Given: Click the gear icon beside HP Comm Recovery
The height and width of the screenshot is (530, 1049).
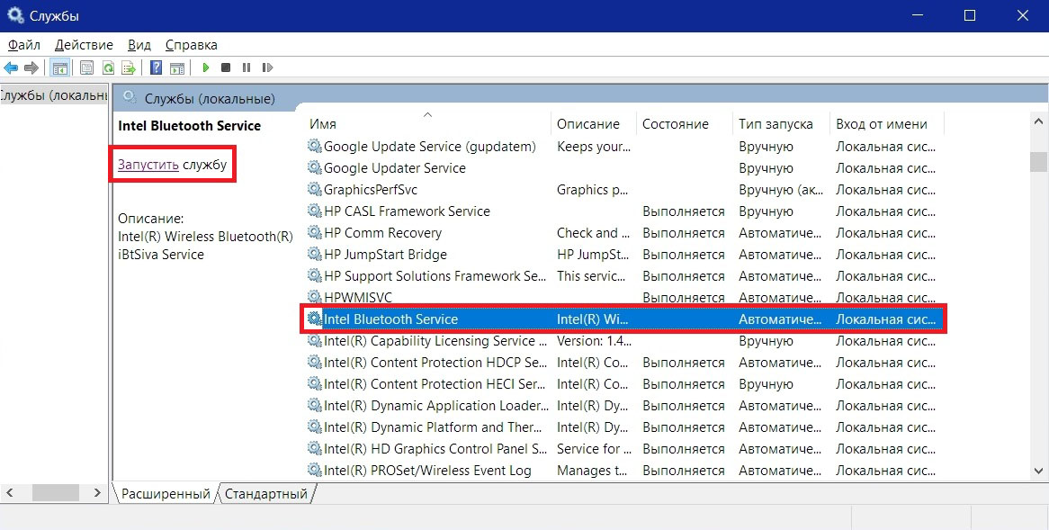Looking at the screenshot, I should click(x=315, y=233).
